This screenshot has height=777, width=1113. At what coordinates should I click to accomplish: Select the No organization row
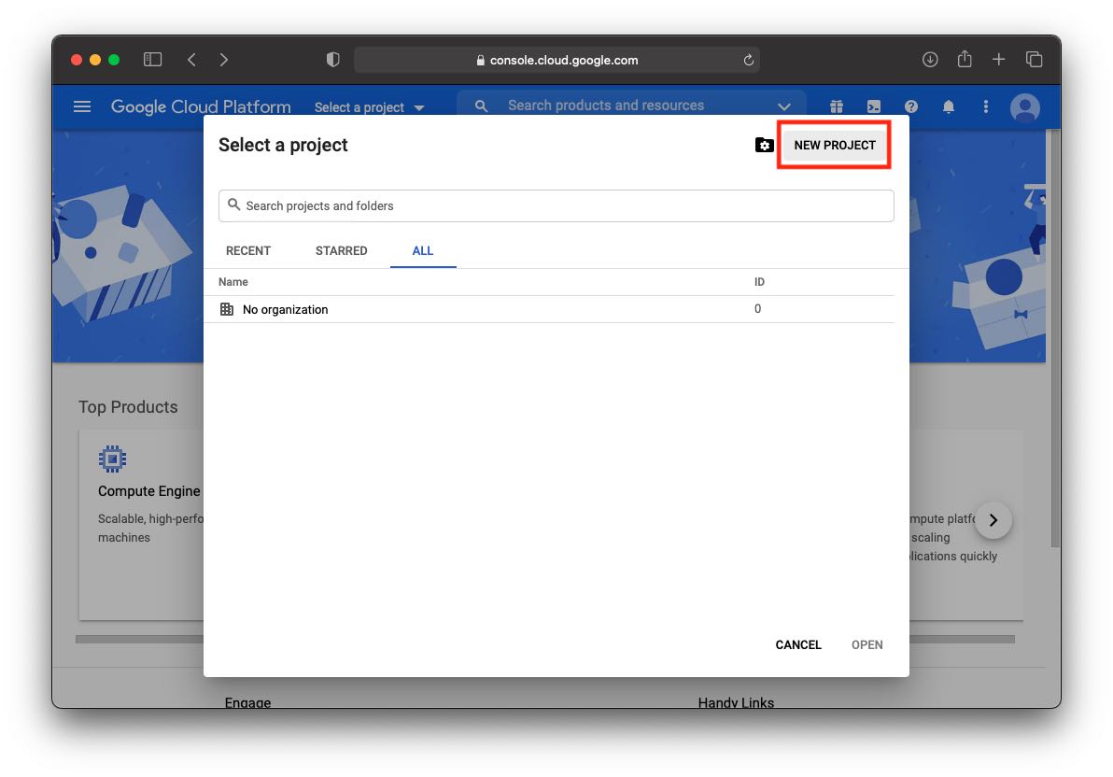pyautogui.click(x=549, y=309)
